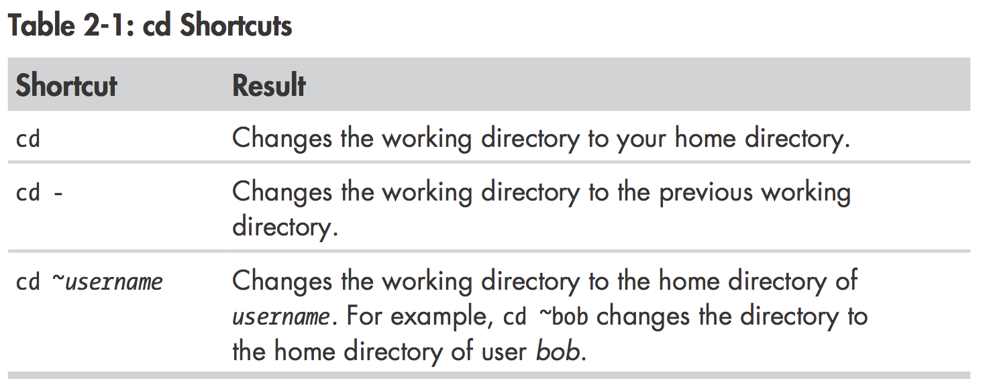Select the "Result" column header
This screenshot has height=389, width=989.
(269, 86)
